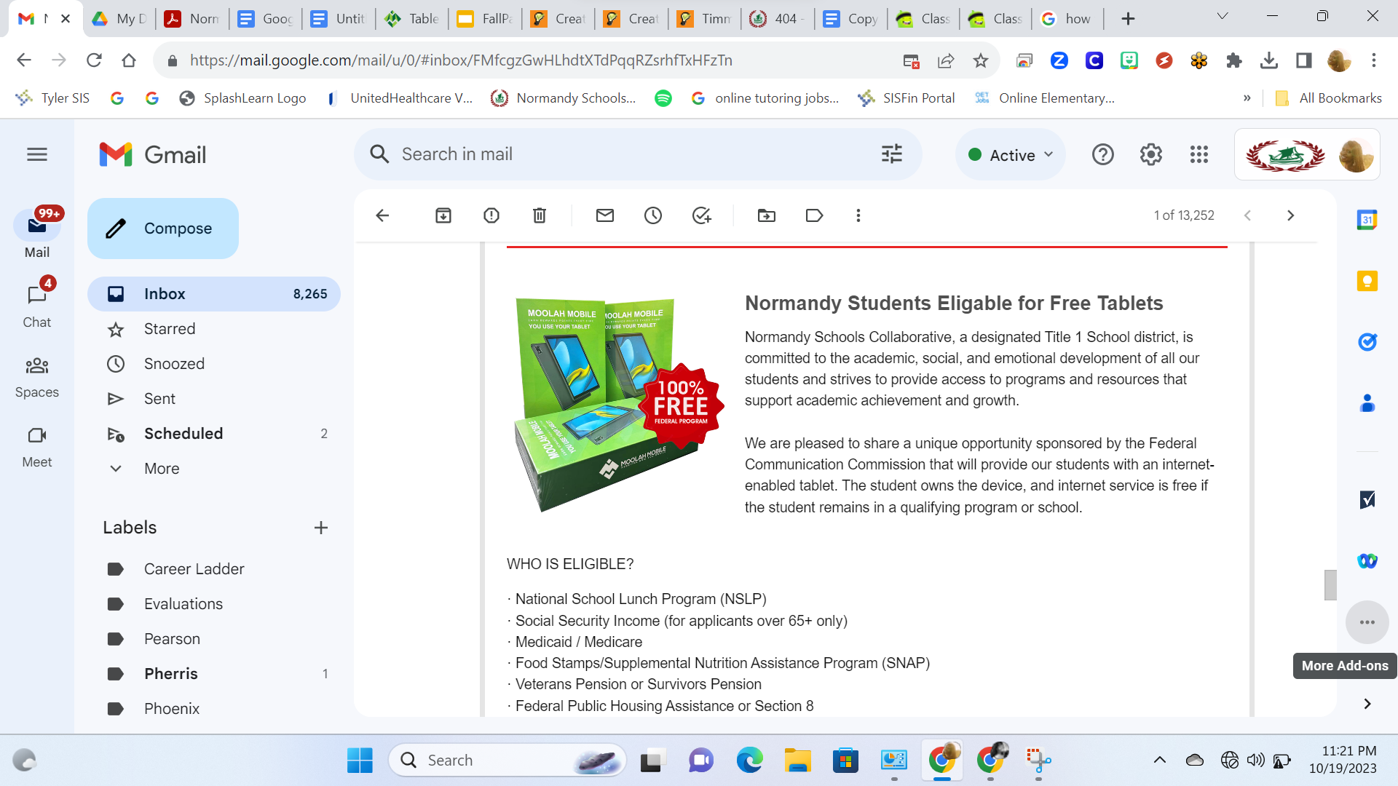1398x786 pixels.
Task: Add this email to Tasks
Action: [x=701, y=215]
